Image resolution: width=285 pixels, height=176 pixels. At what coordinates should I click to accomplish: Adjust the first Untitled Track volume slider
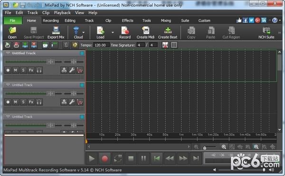pos(51,62)
